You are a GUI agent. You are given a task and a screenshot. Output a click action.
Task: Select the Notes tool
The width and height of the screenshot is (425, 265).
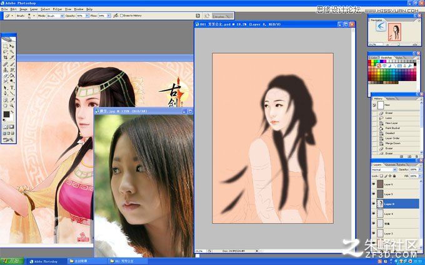(6, 100)
